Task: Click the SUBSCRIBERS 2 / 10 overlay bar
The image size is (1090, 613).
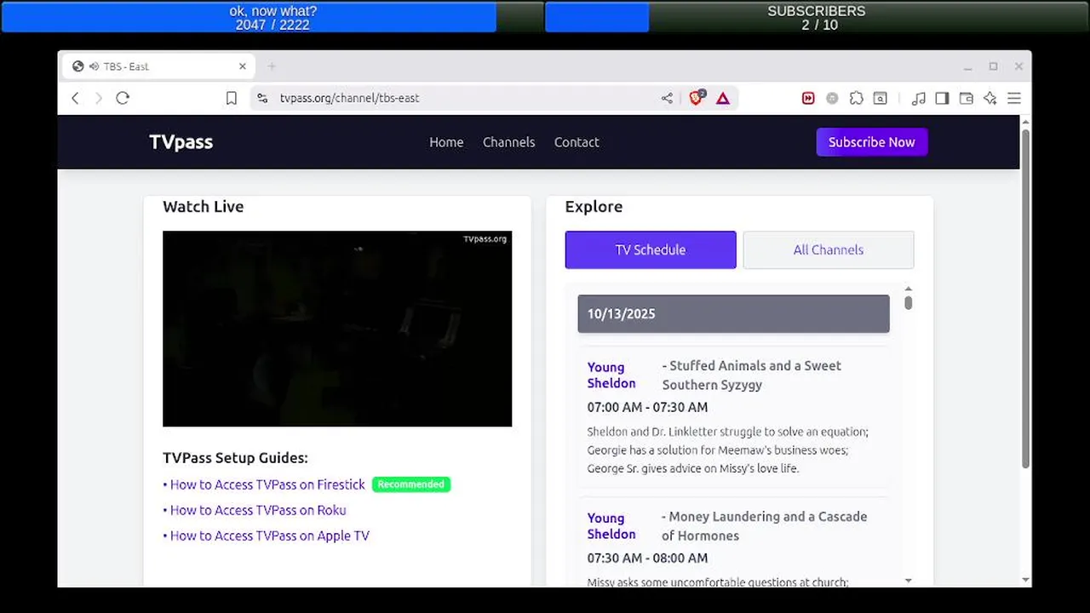Action: pos(816,18)
